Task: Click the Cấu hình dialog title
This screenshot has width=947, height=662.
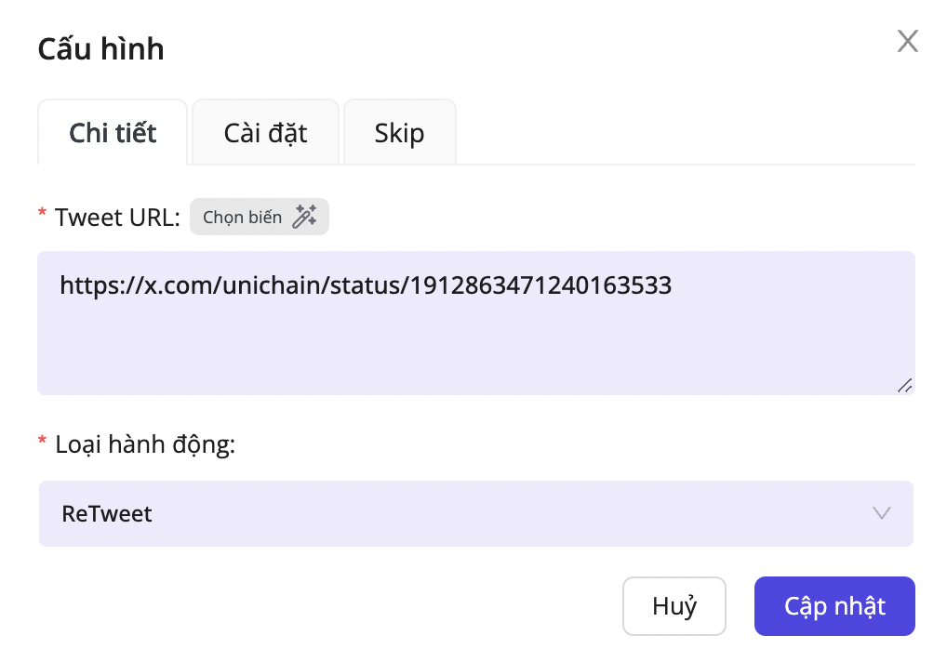Action: coord(100,48)
